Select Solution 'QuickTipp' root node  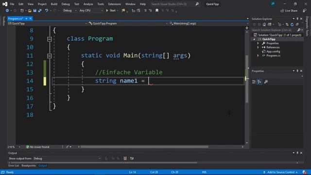277,35
